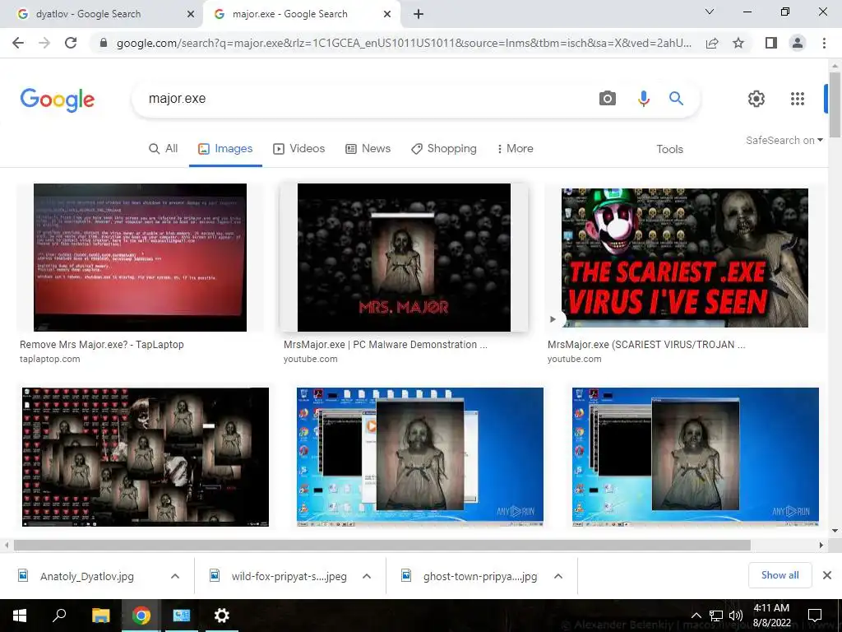
Task: Open the browser side panel icon
Action: [x=771, y=43]
